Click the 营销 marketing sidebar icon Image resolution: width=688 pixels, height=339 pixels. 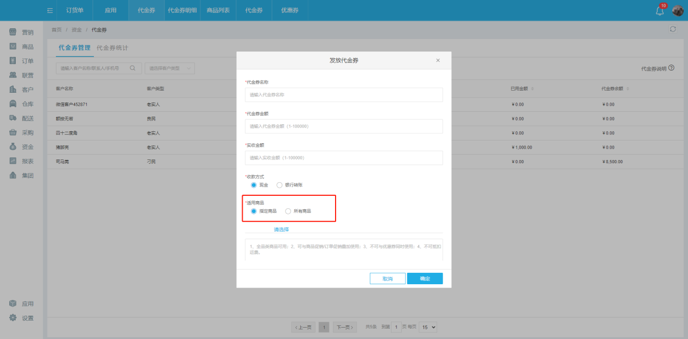12,33
